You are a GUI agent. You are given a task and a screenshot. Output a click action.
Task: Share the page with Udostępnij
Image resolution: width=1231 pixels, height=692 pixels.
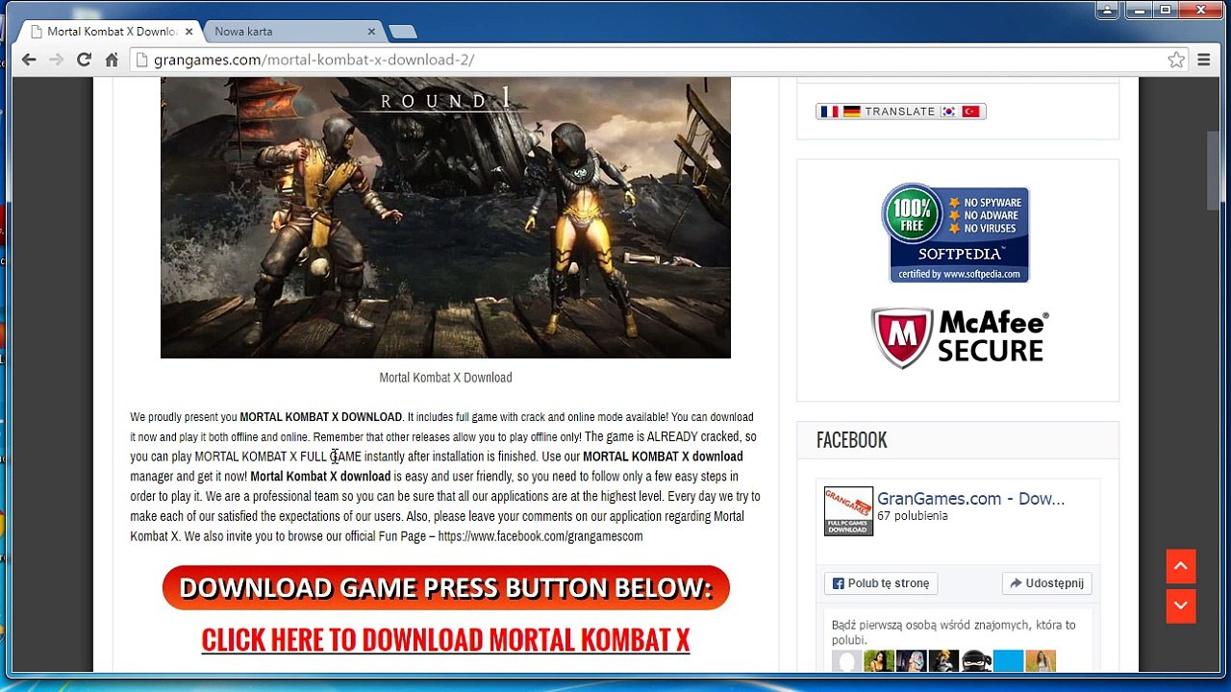1046,583
